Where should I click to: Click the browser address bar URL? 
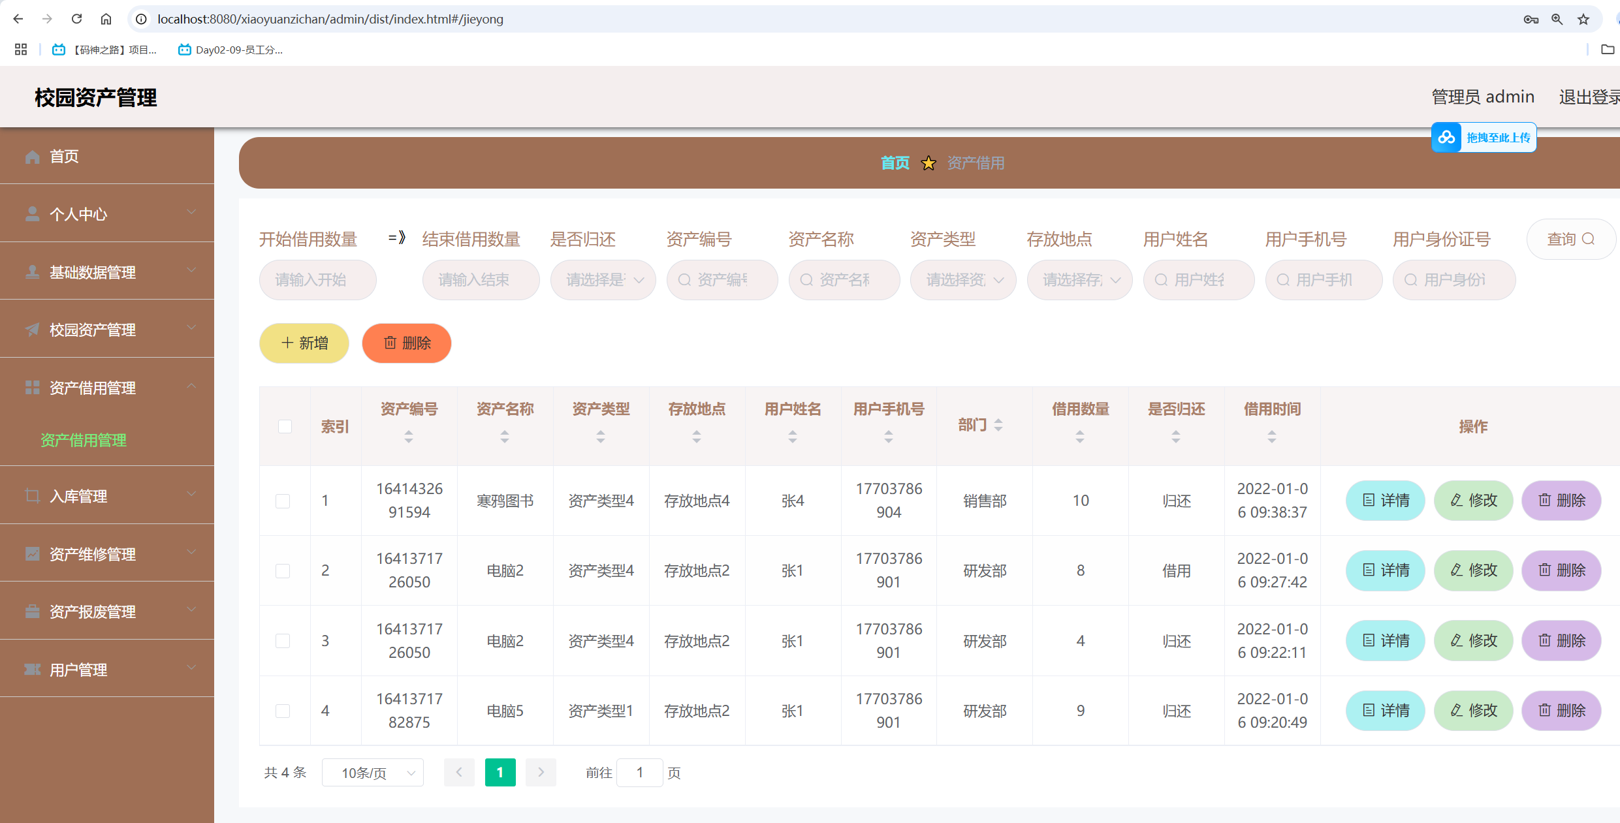tap(330, 19)
